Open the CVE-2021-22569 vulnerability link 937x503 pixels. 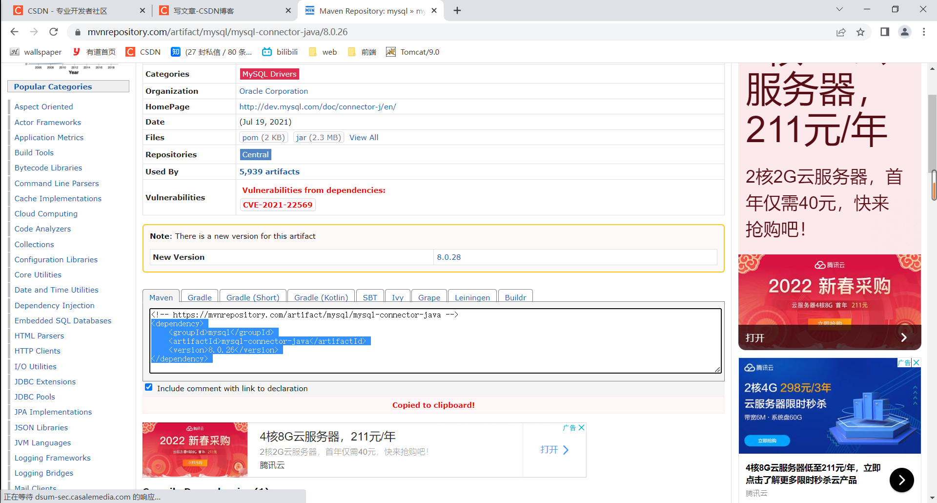click(278, 205)
